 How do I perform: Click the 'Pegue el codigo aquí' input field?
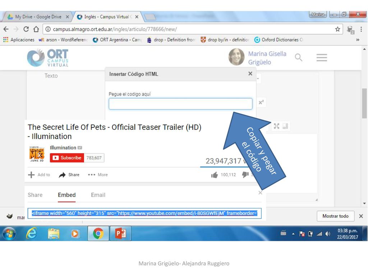(x=180, y=104)
